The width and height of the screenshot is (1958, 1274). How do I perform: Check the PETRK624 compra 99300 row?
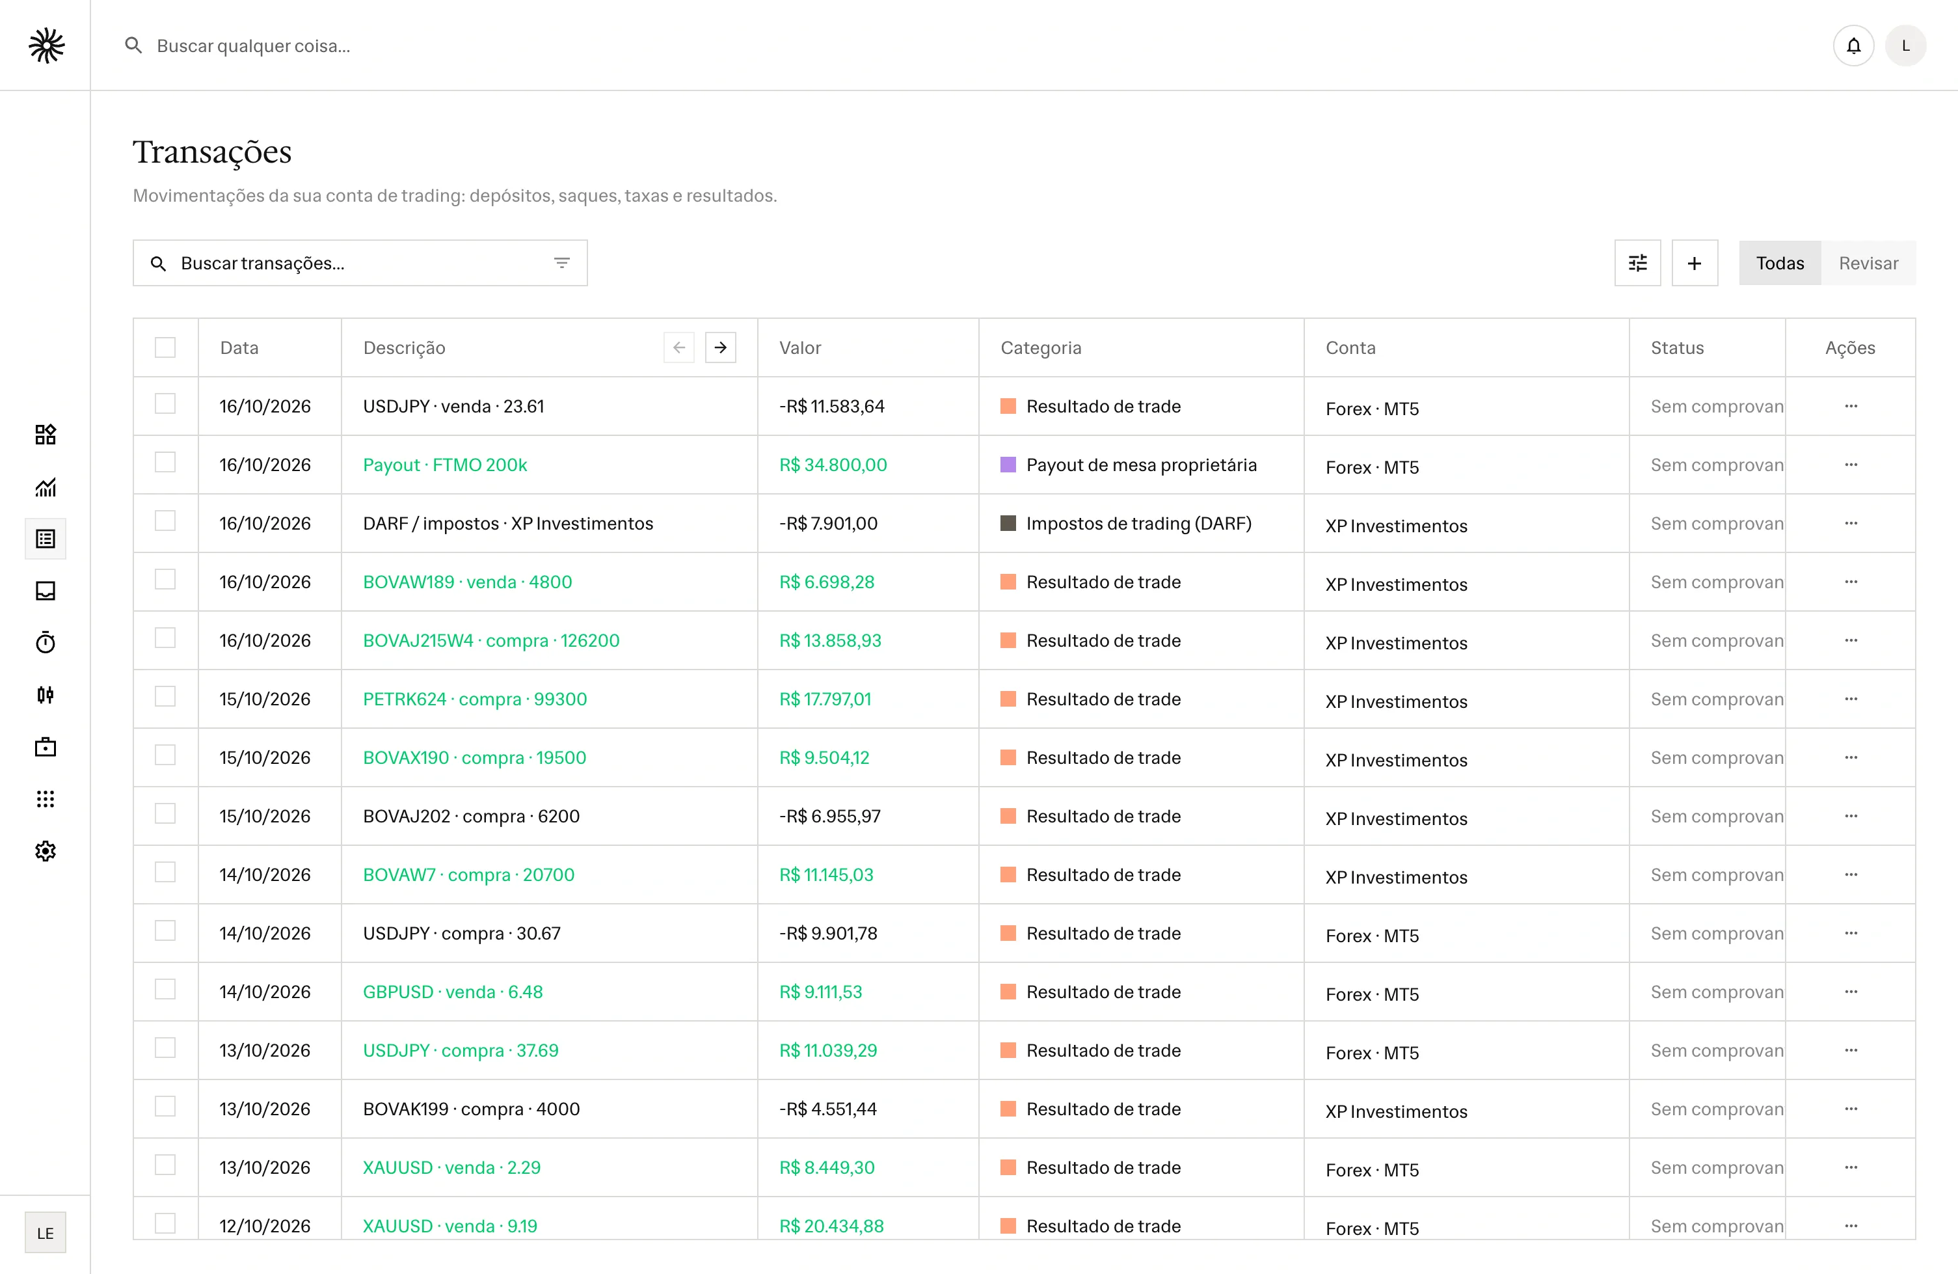coord(165,696)
